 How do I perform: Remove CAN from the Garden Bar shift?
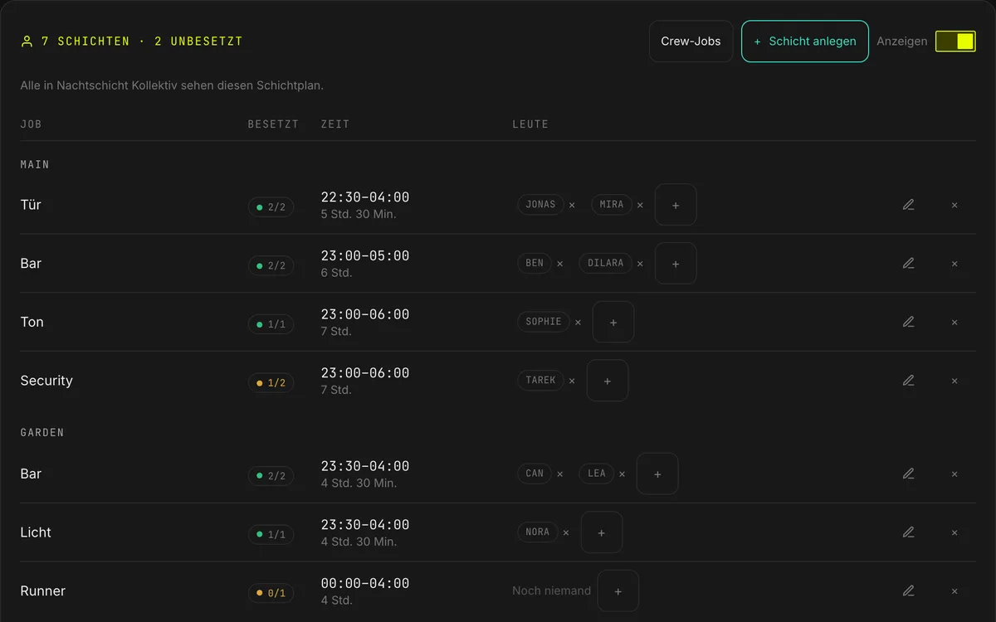tap(559, 474)
